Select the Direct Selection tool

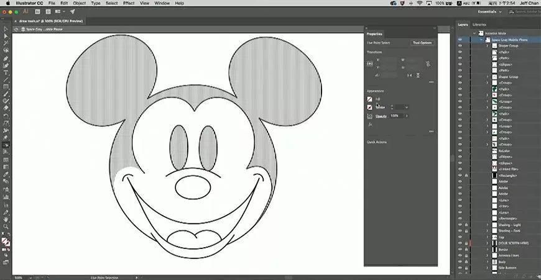click(6, 36)
